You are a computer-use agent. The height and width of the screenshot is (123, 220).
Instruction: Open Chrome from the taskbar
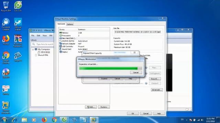(x=54, y=120)
